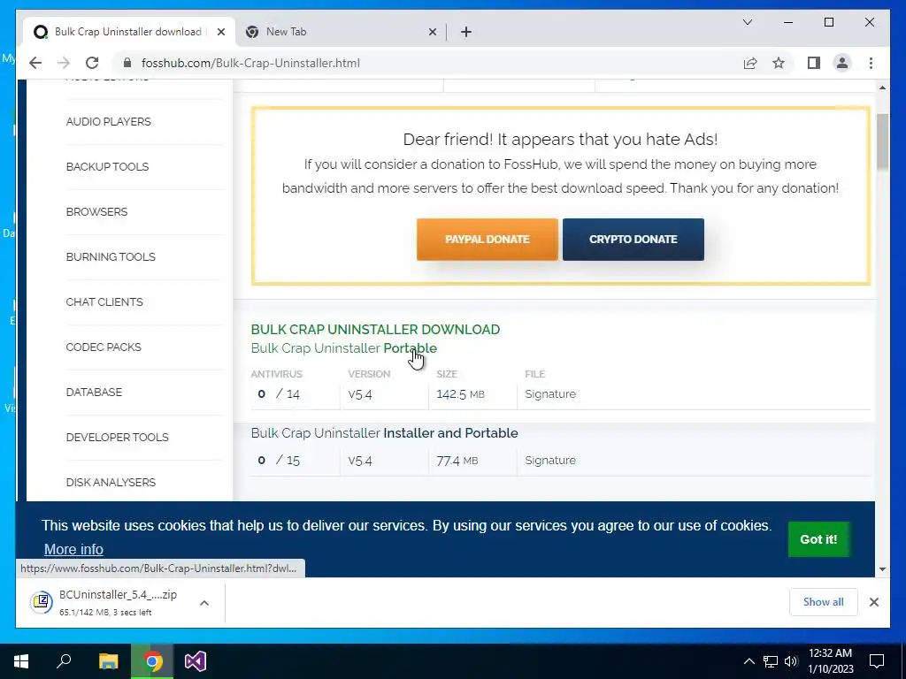The width and height of the screenshot is (906, 679).
Task: Open network status tray icon
Action: tap(771, 661)
